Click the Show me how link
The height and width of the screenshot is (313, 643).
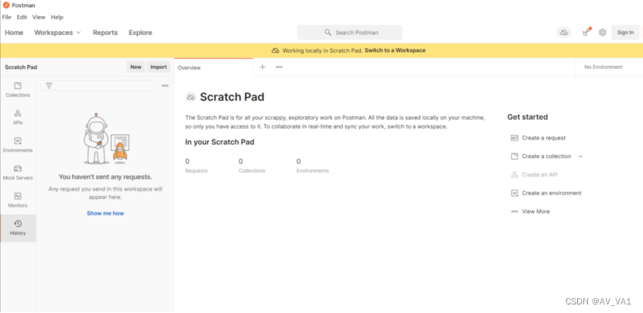pos(105,213)
